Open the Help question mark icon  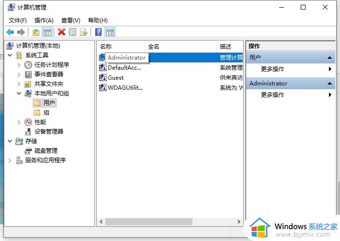pyautogui.click(x=98, y=32)
